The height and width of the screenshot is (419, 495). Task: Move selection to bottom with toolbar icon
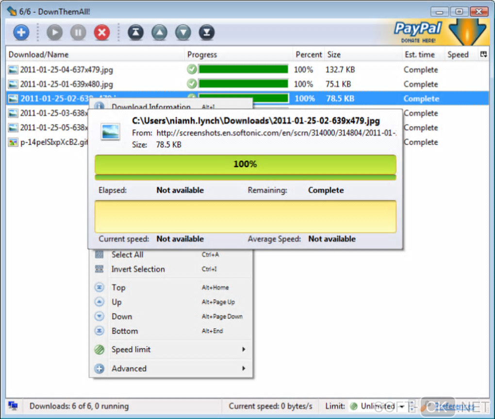pyautogui.click(x=207, y=32)
